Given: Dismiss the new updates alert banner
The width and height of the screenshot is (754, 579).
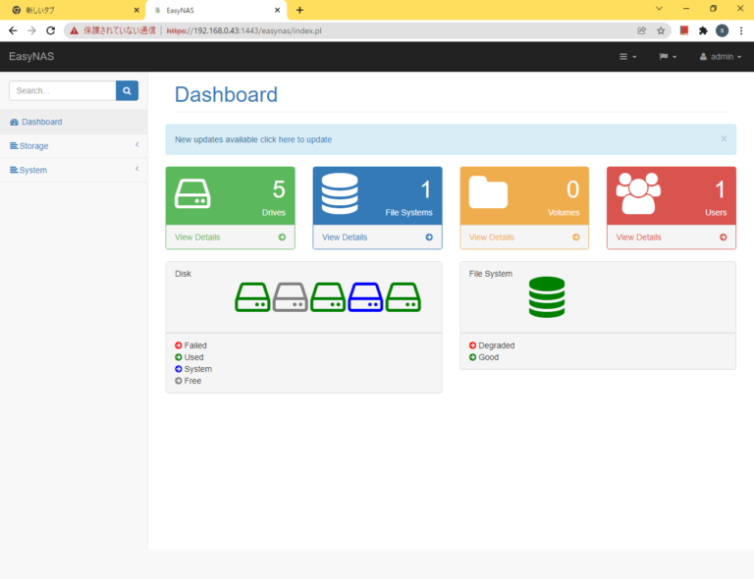Looking at the screenshot, I should (x=724, y=138).
